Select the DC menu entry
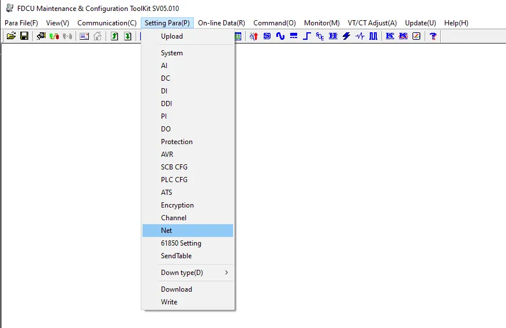Image resolution: width=506 pixels, height=328 pixels. pos(188,78)
